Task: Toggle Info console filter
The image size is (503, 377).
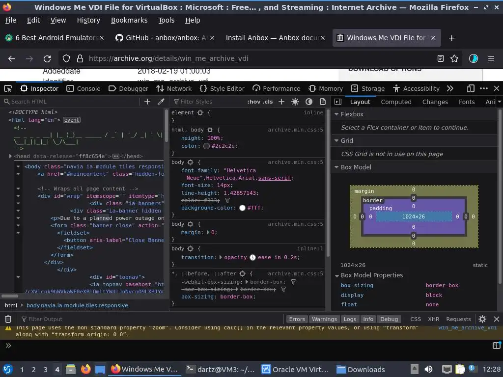Action: [368, 319]
